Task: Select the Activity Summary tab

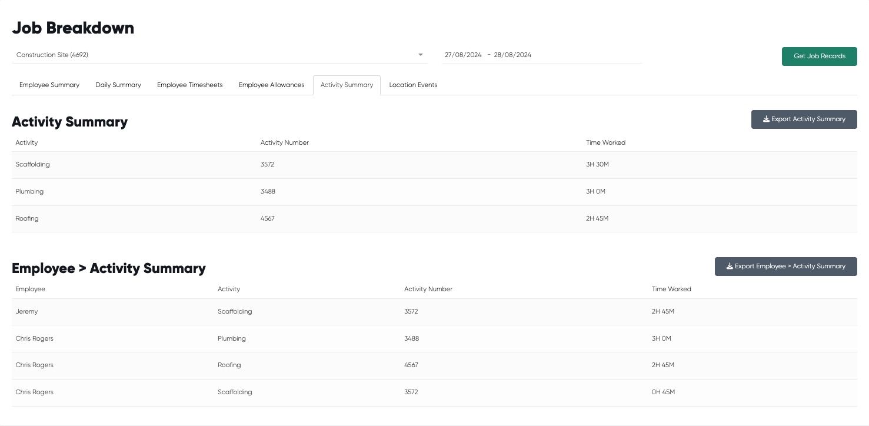Action: 347,85
